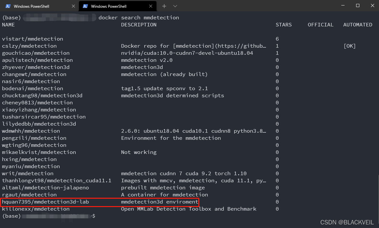Click 'zhyever/mmdetection3d' row name
The image size is (379, 228).
point(36,67)
